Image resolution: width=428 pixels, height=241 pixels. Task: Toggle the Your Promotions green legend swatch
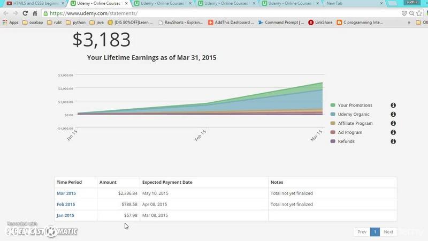[x=333, y=105]
